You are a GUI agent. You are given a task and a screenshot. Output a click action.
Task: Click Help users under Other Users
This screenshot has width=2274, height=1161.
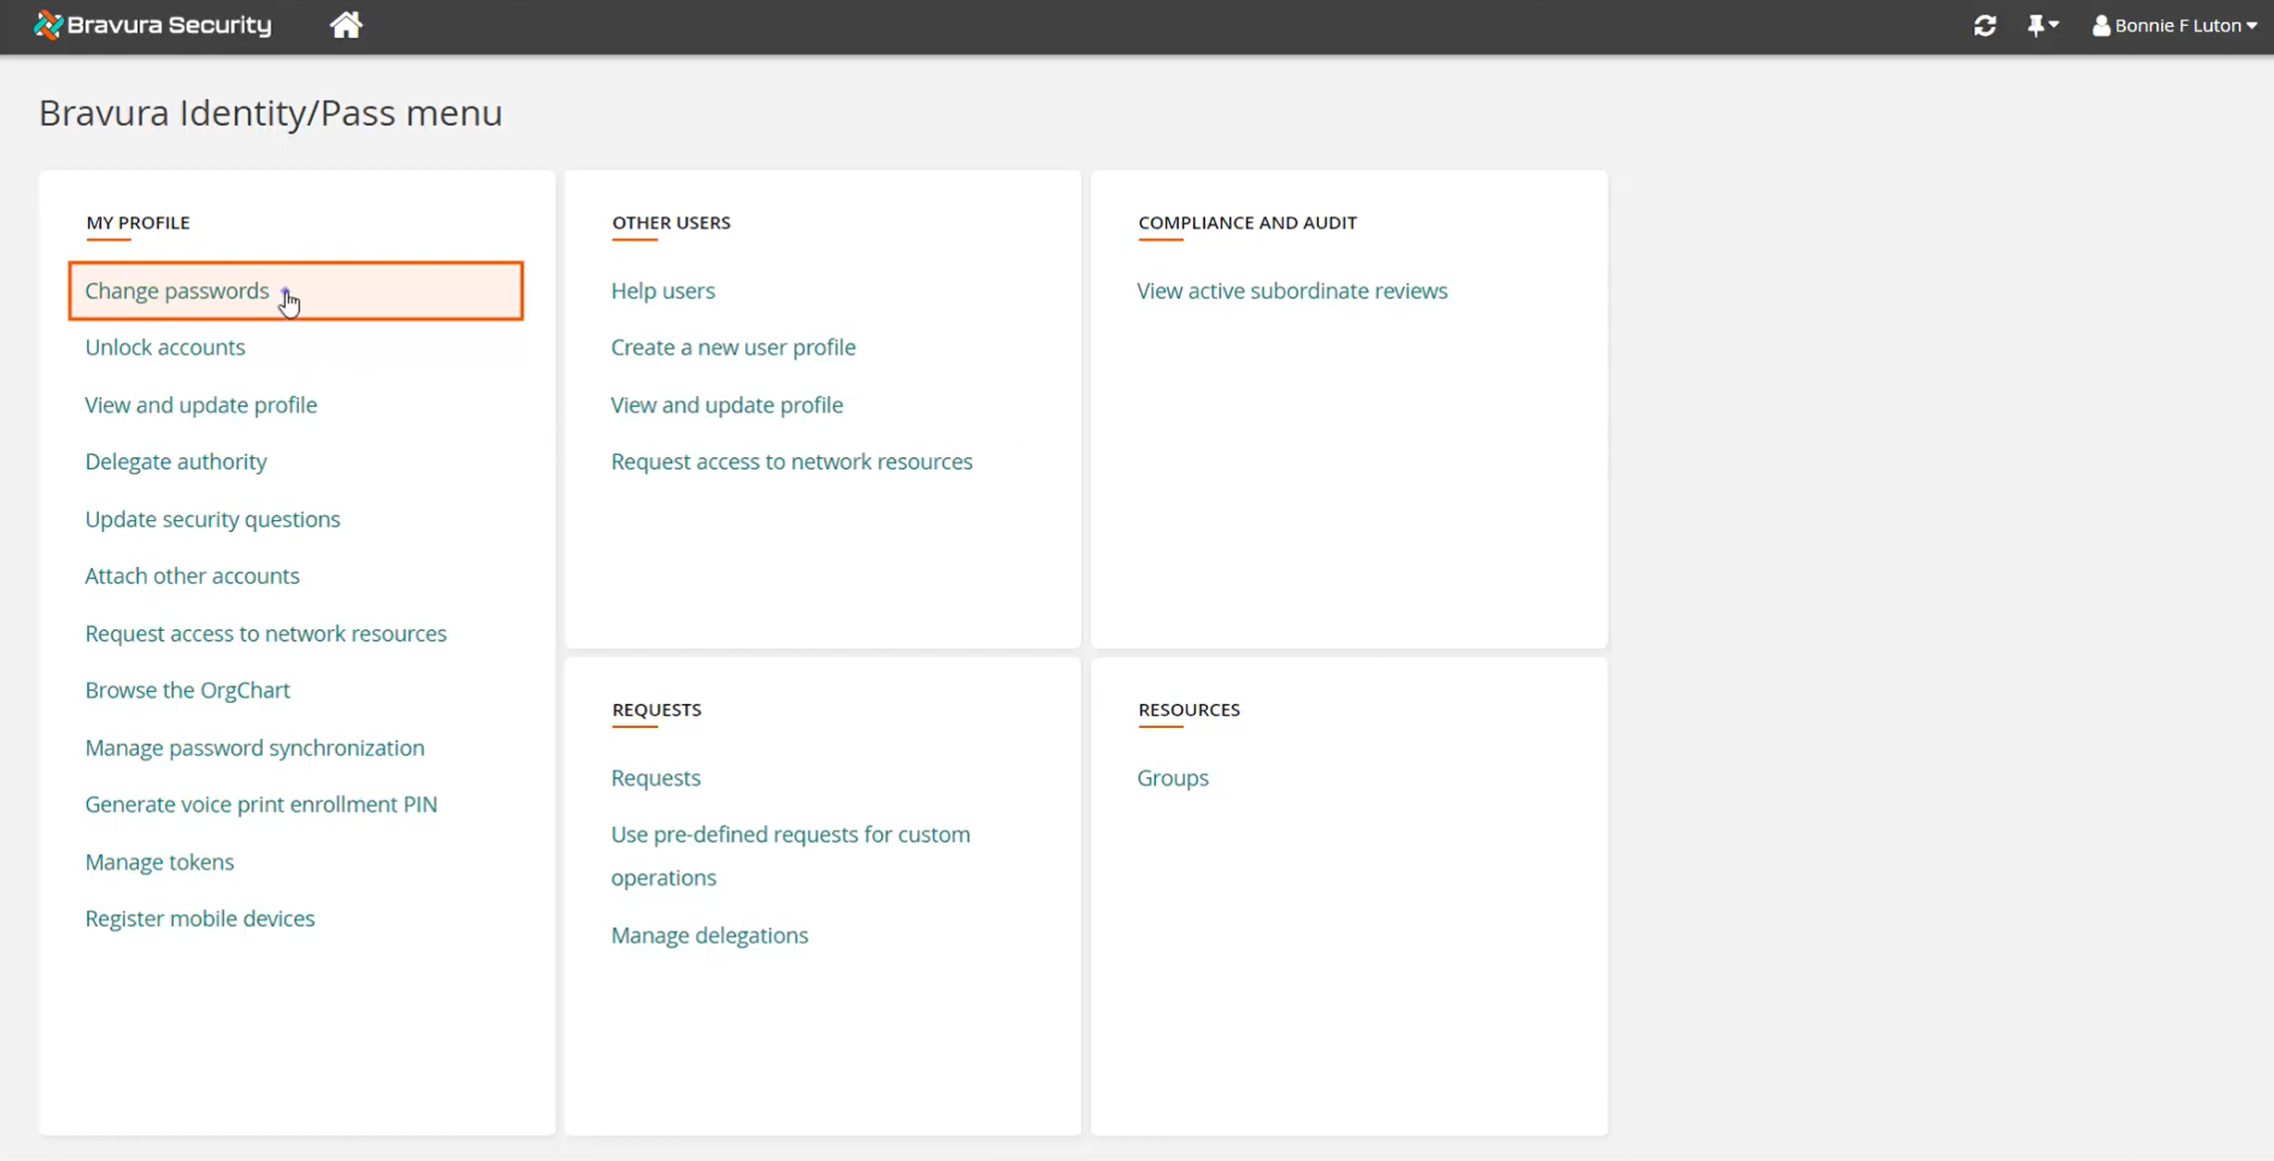(663, 290)
